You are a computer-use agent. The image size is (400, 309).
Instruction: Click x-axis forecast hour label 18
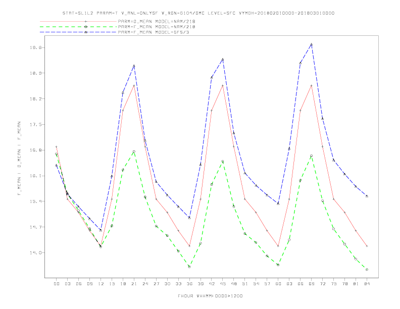click(123, 284)
